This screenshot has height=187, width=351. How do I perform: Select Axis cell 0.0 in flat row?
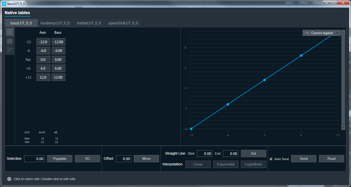(43, 60)
